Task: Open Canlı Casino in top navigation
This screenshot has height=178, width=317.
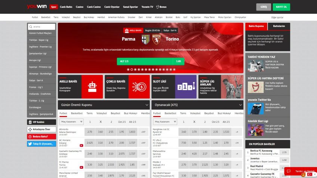Action: (94, 7)
